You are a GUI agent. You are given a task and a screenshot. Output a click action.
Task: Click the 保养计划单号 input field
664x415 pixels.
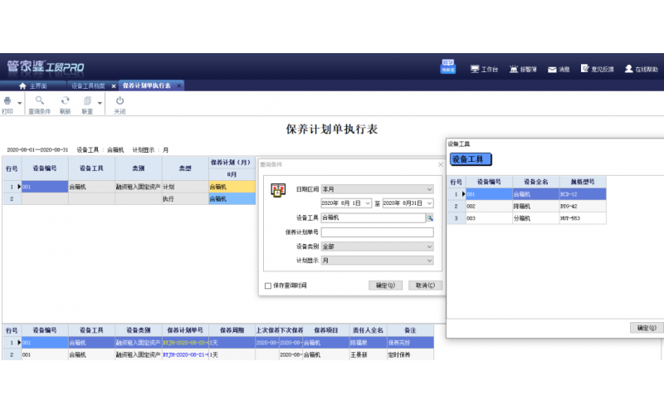click(378, 232)
